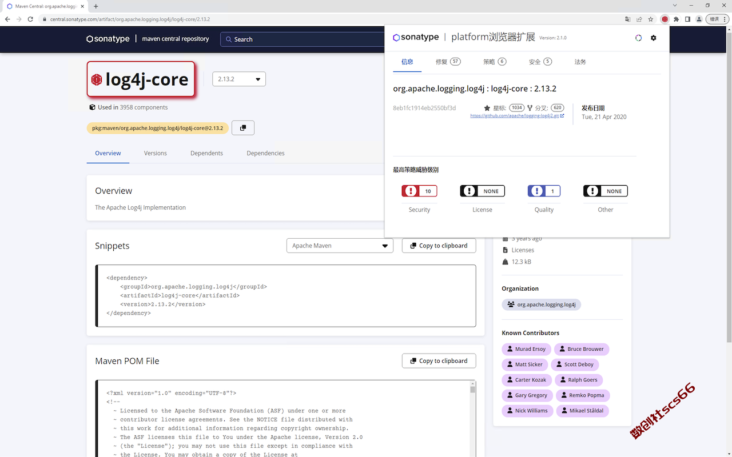Image resolution: width=732 pixels, height=457 pixels.
Task: Click the maven central repository header text
Action: click(x=176, y=39)
